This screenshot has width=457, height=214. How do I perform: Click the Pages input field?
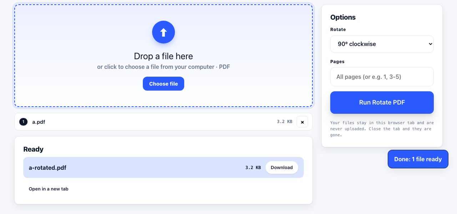pos(382,77)
